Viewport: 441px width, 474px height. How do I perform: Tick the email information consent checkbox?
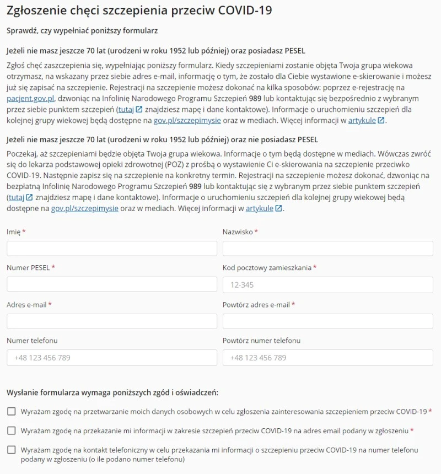(x=12, y=430)
